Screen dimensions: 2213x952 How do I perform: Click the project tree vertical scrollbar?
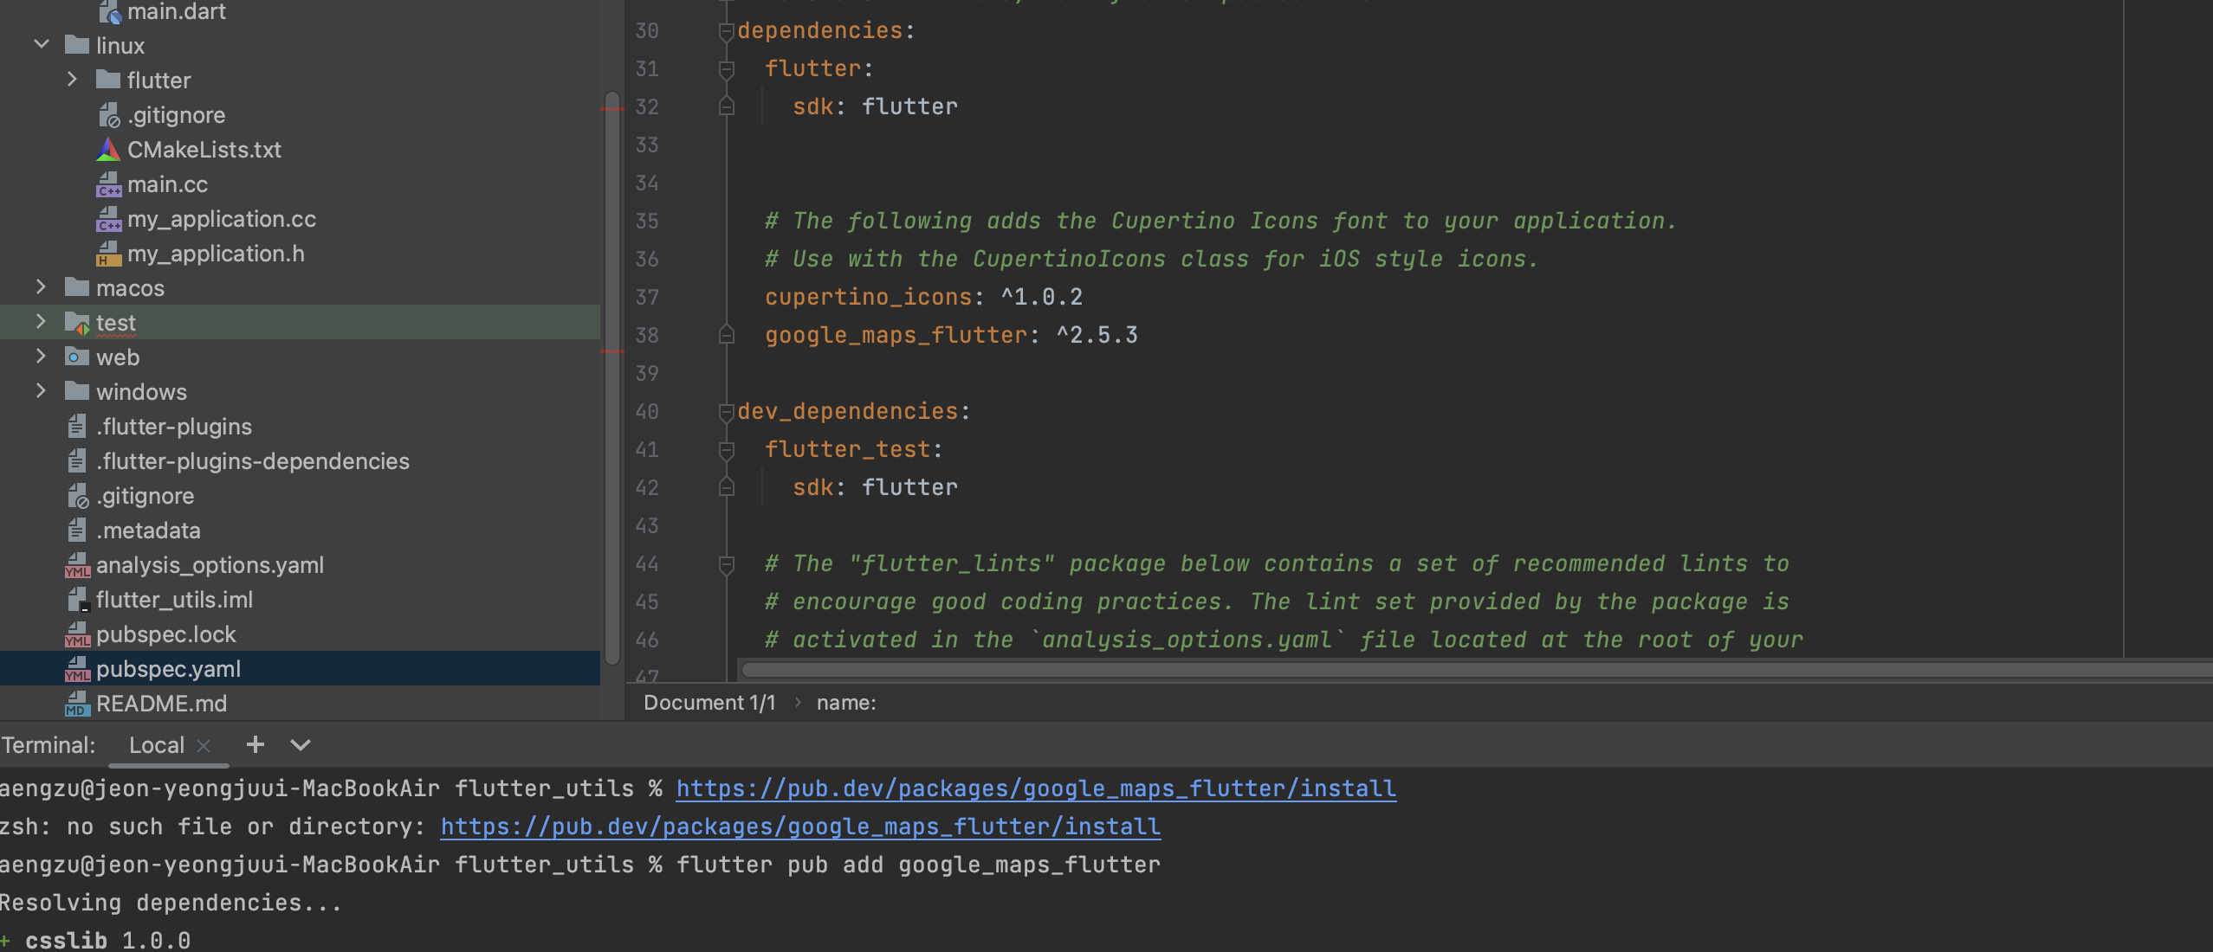click(612, 378)
